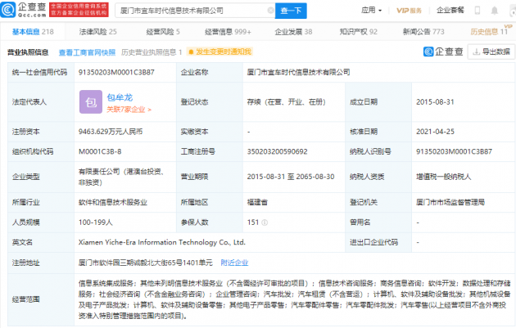Switch to the 知识产权 92 tab
This screenshot has width=516, height=328.
pos(359,32)
